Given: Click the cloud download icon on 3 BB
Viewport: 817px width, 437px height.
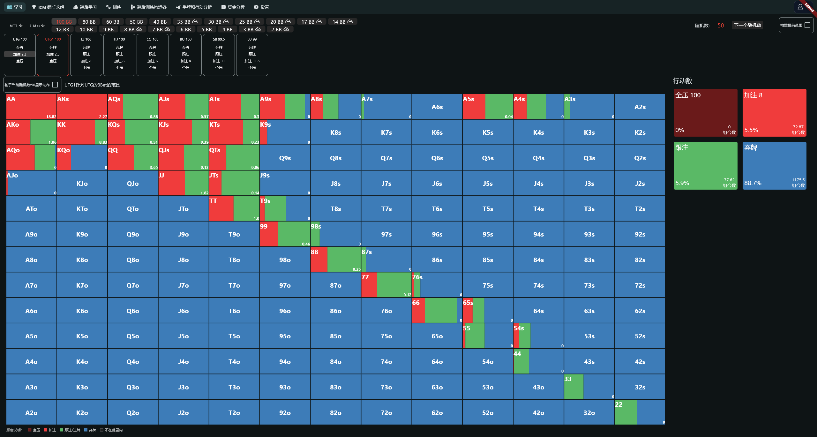Looking at the screenshot, I should click(x=258, y=29).
